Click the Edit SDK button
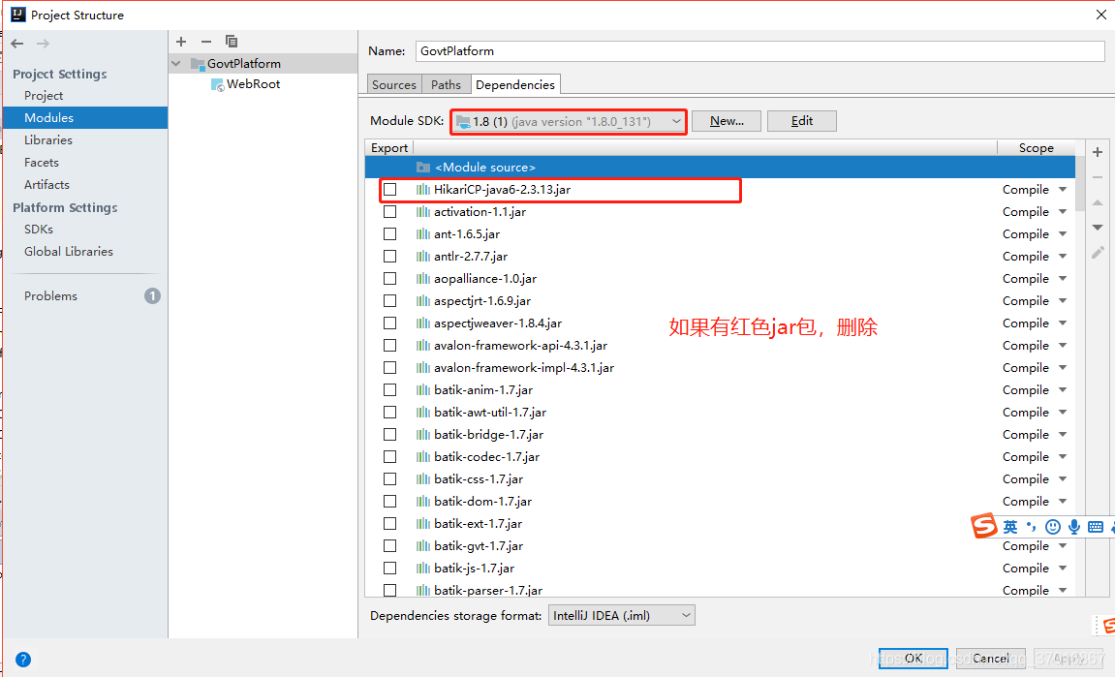 [802, 121]
